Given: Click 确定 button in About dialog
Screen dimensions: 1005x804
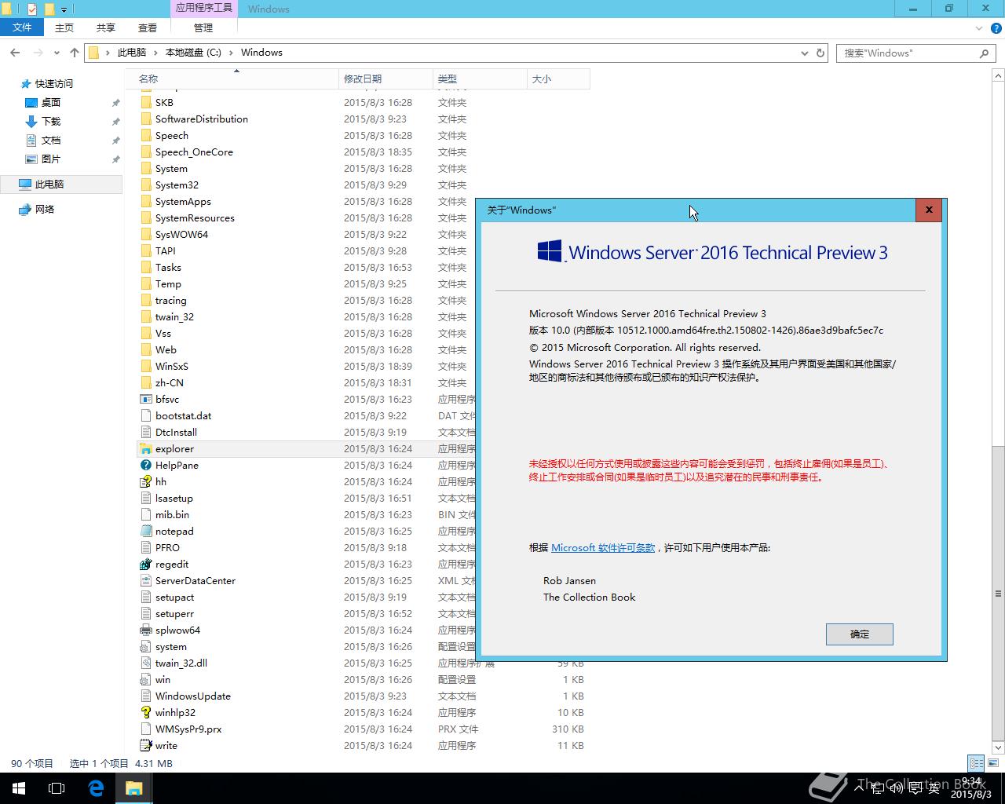Looking at the screenshot, I should [859, 634].
